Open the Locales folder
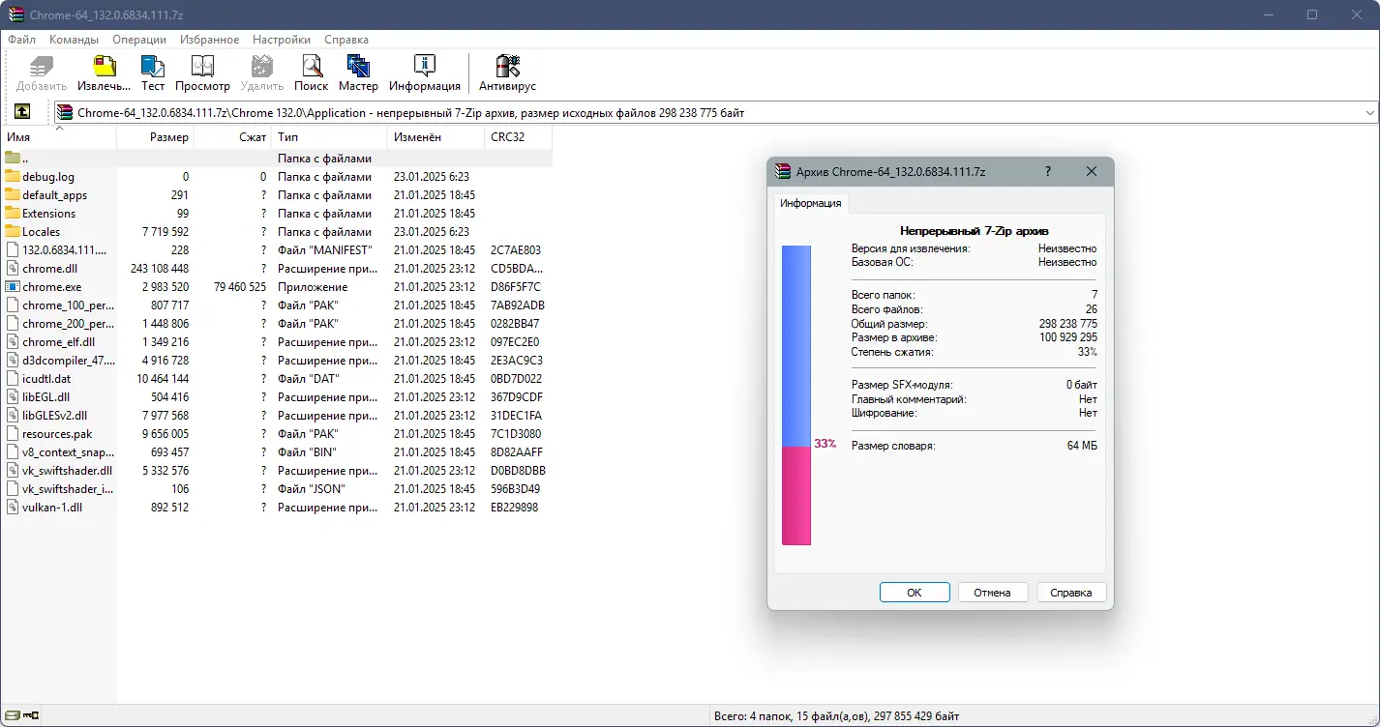The width and height of the screenshot is (1380, 727). click(41, 231)
